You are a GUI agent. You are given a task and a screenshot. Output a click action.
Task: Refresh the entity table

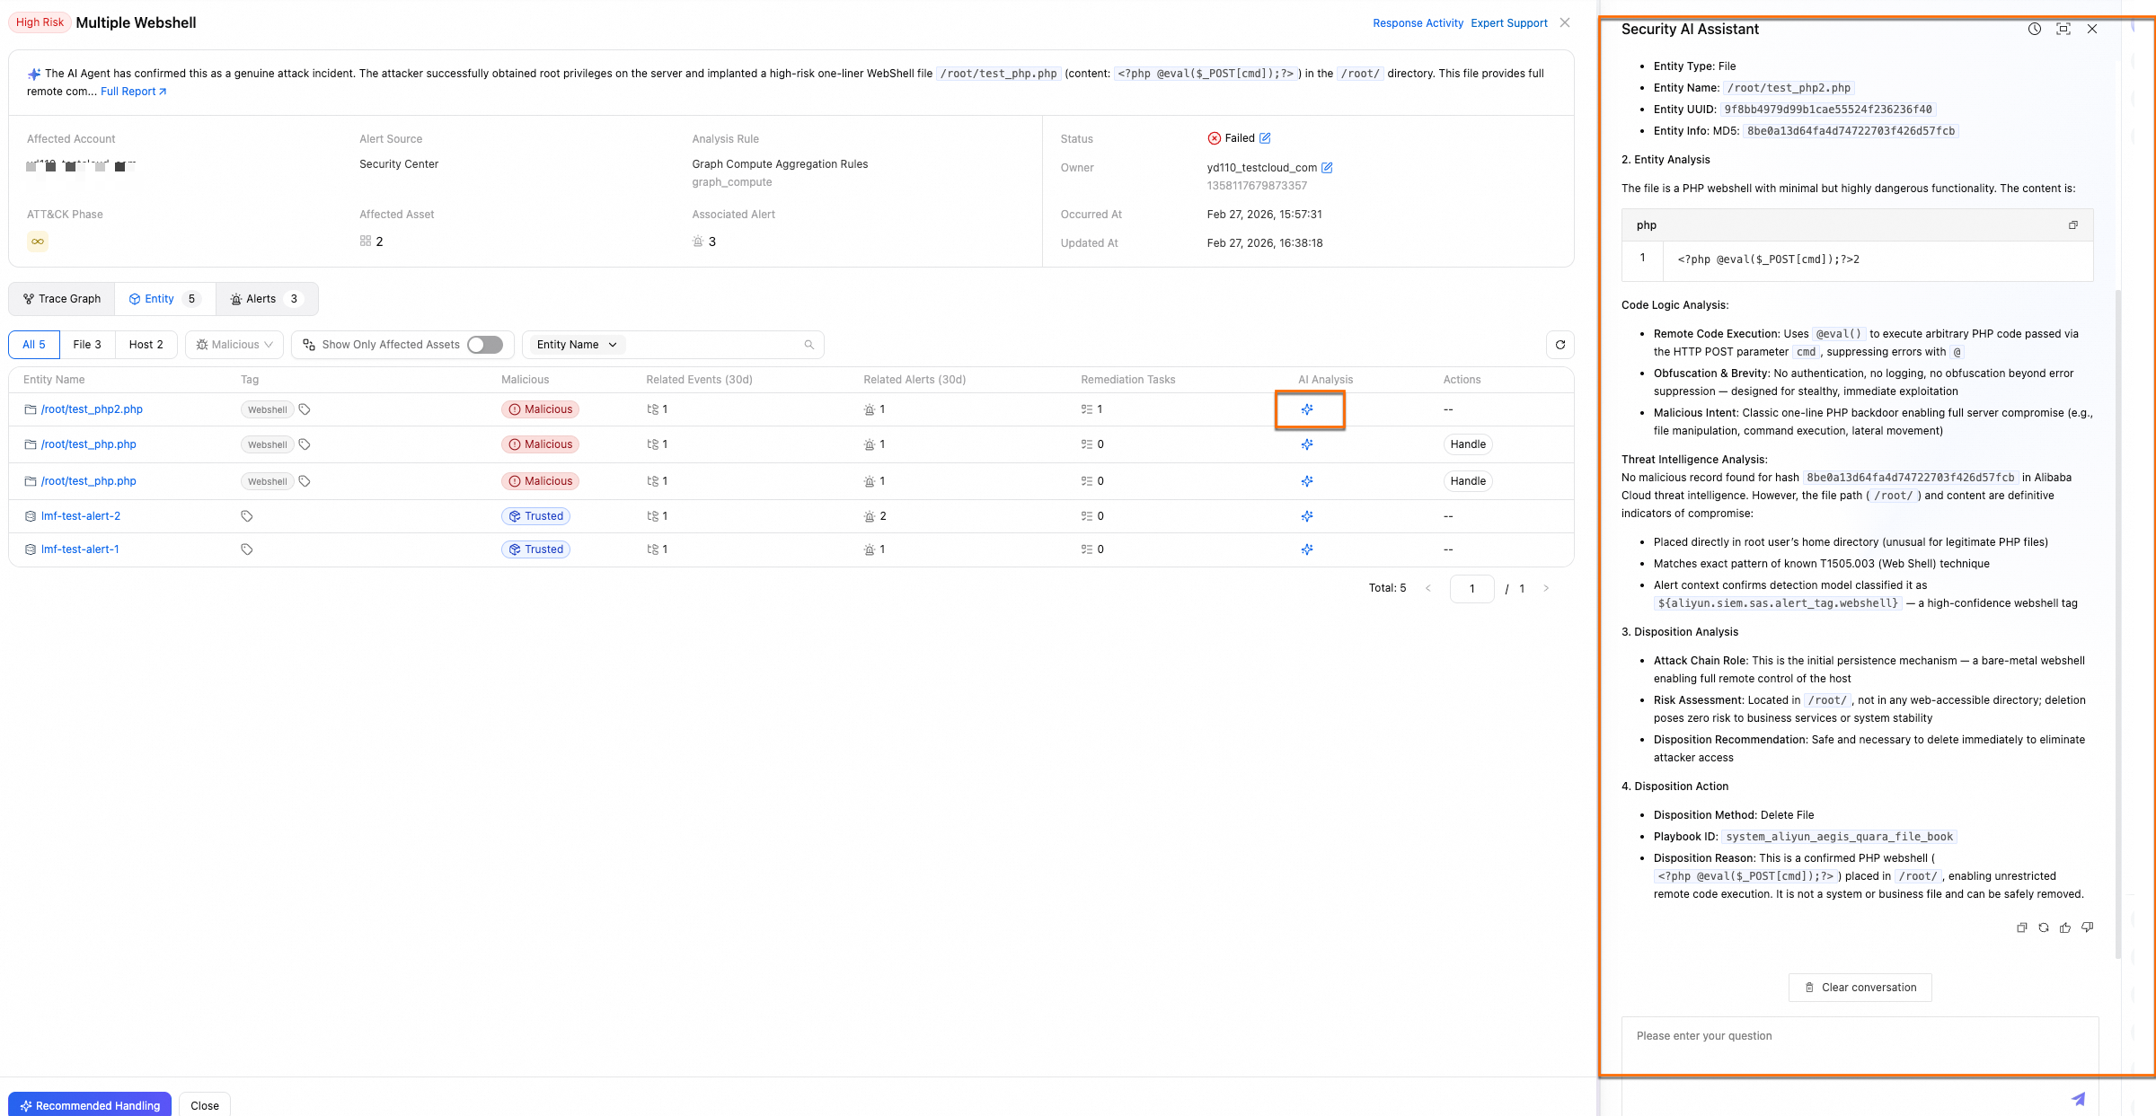click(x=1560, y=345)
